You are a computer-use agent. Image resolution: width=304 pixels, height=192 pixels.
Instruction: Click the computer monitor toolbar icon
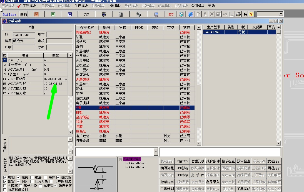(x=156, y=14)
